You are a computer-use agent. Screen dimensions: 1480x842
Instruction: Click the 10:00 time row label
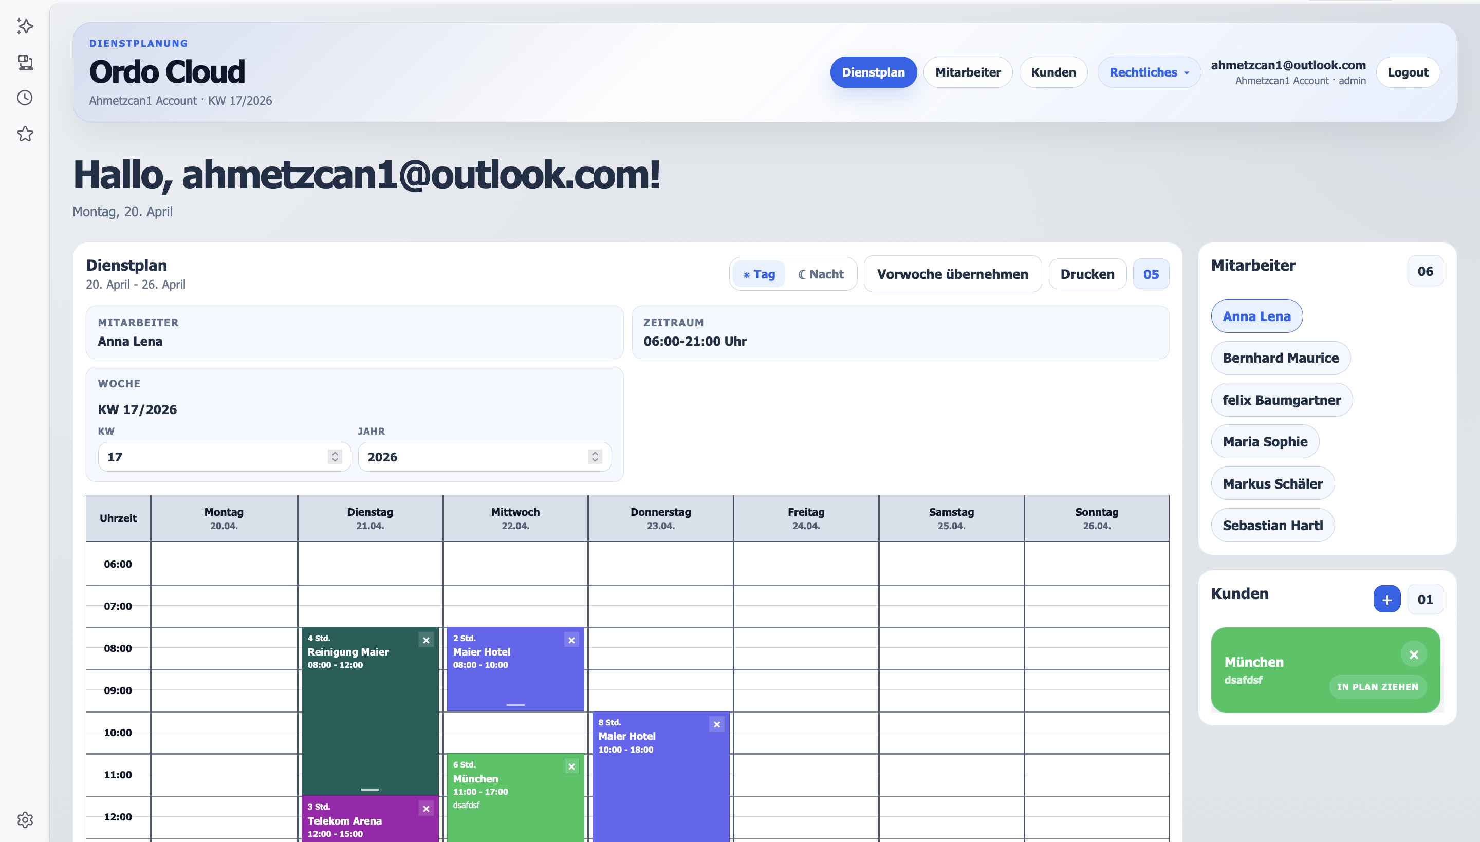point(118,733)
